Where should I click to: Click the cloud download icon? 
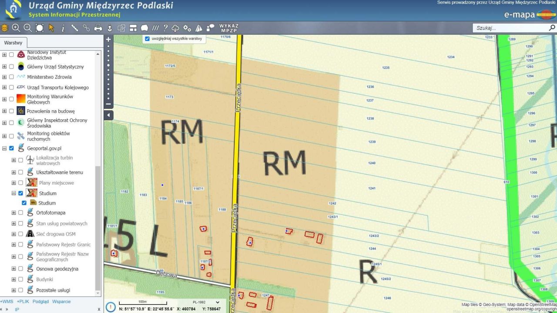tap(176, 28)
